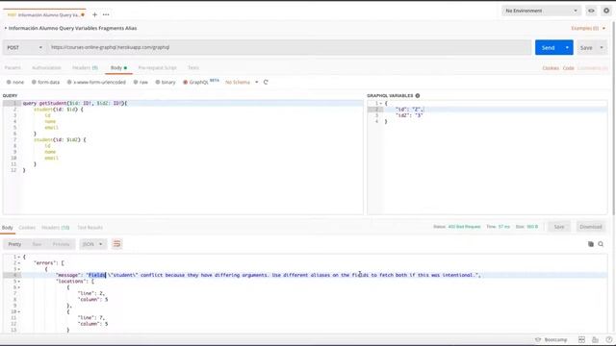
Task: Open keyboard shortcuts icon in status bar
Action: tap(596, 339)
